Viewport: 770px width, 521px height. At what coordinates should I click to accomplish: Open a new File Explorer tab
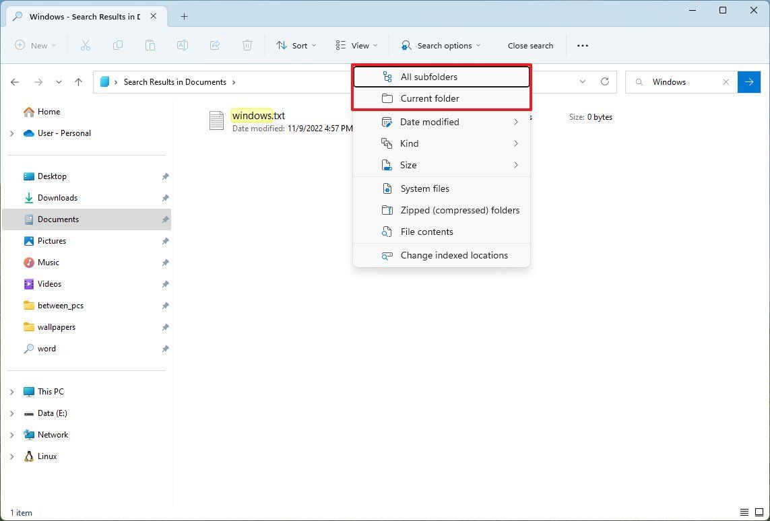(x=184, y=16)
